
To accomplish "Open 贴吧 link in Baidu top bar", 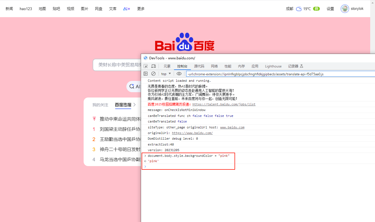I will (56, 9).
